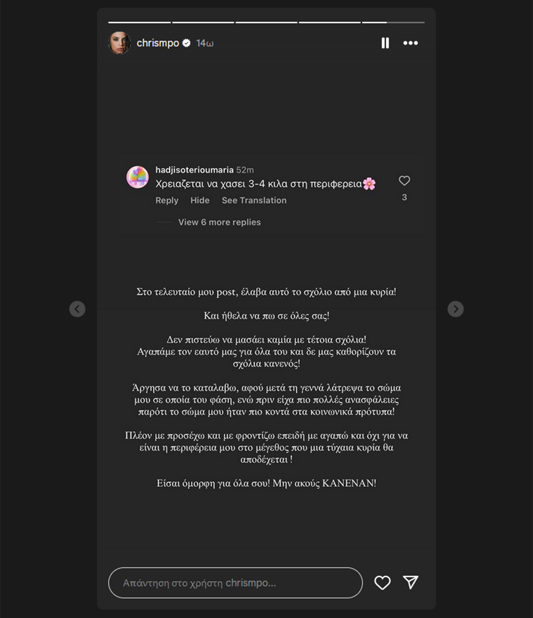Open hadjisoterioumaria's avatar

138,177
